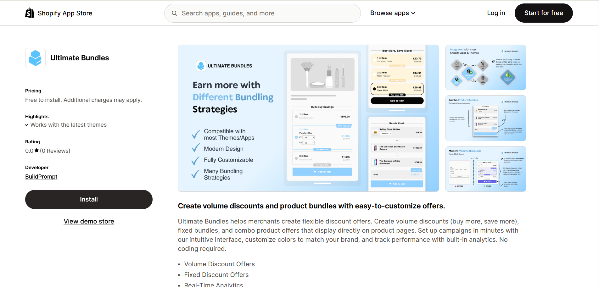599x287 pixels.
Task: Open the main Earn more with Bundling screenshot
Action: pos(308,118)
